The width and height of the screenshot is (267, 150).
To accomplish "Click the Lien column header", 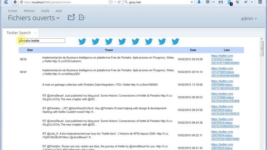I will pos(227,50).
